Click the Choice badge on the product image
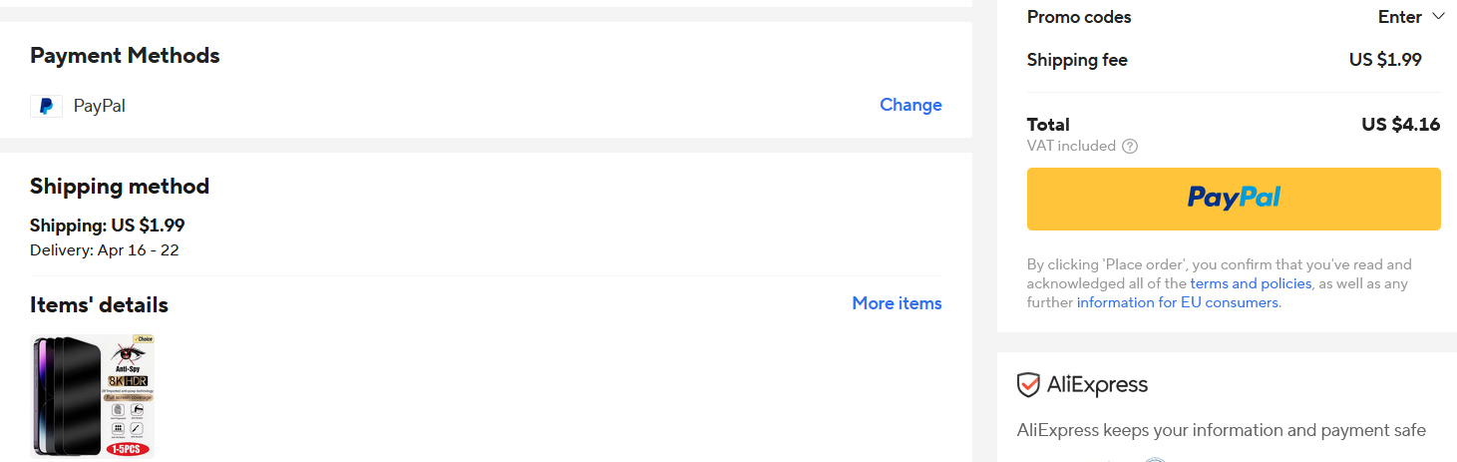 (x=144, y=340)
